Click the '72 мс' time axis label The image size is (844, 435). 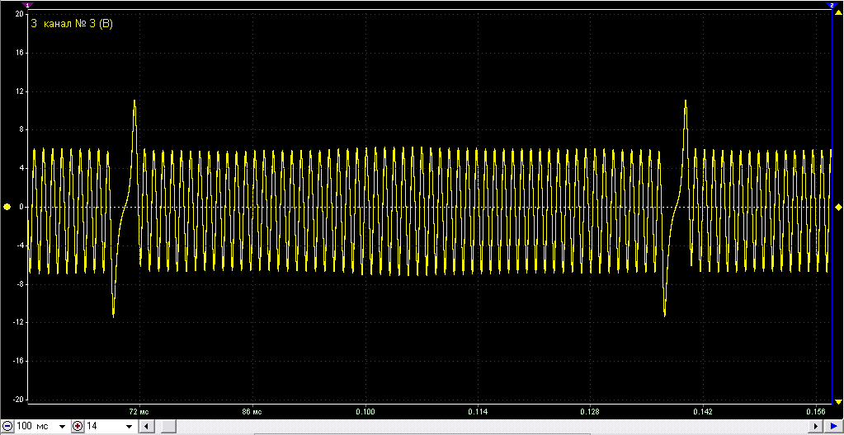click(x=140, y=412)
